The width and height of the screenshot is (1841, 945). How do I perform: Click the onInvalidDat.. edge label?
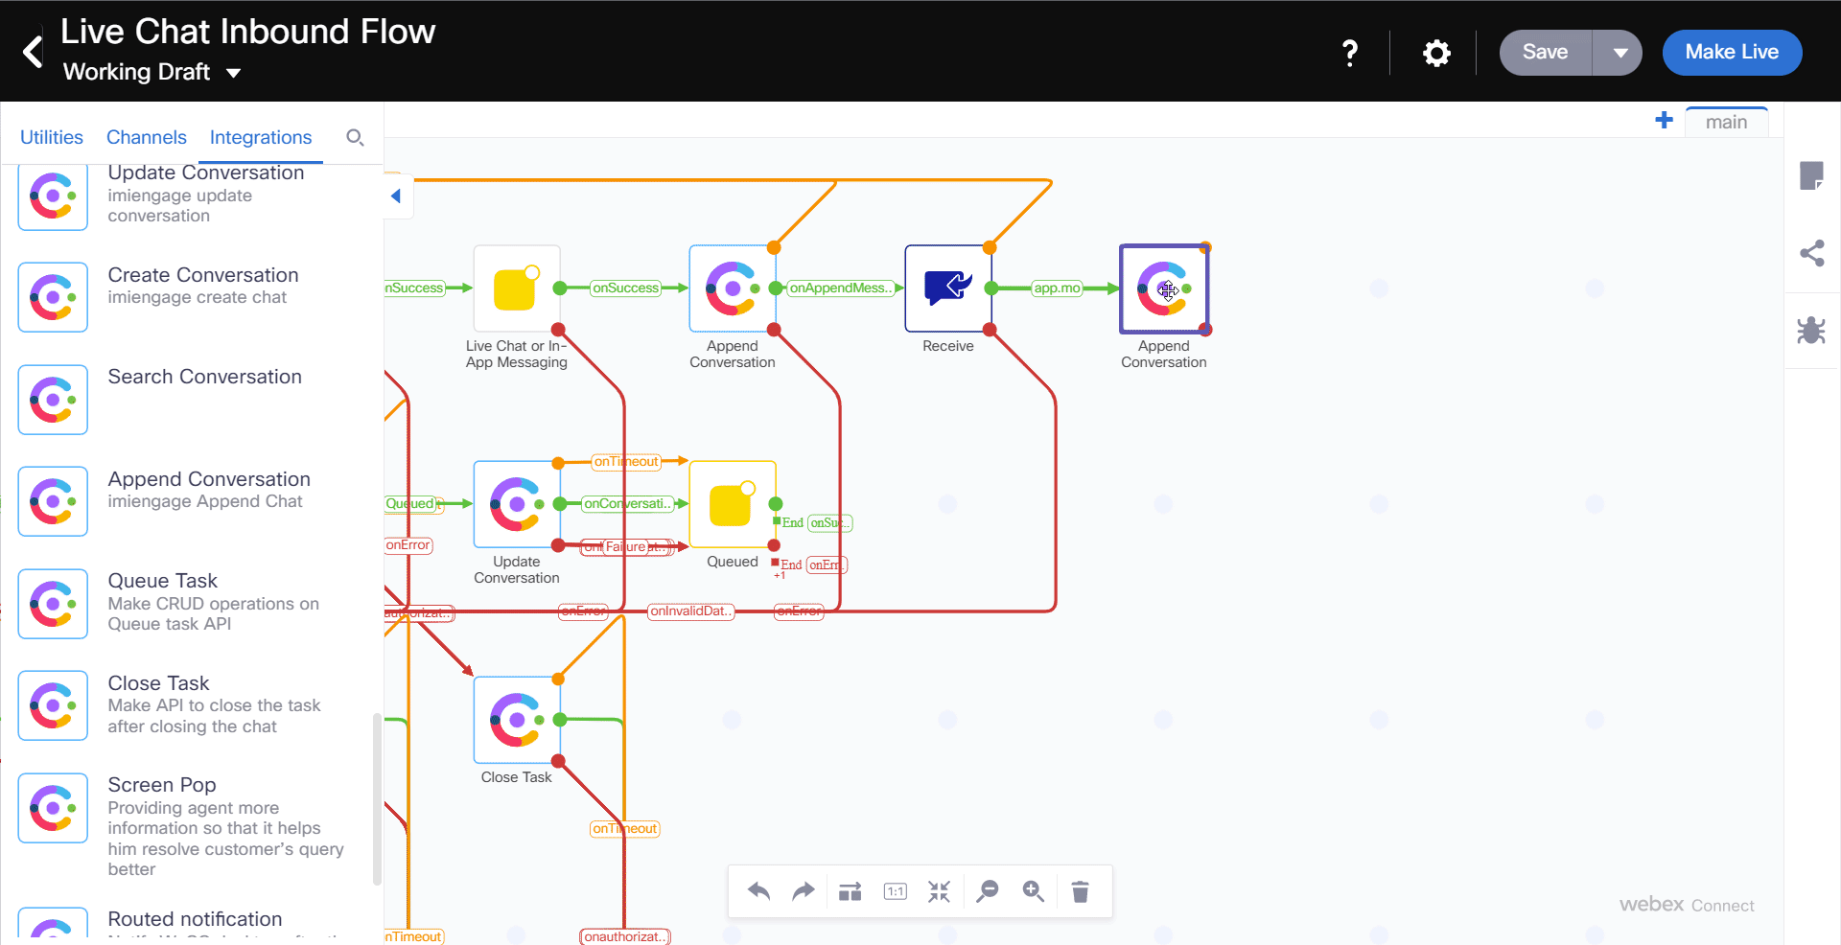coord(690,611)
